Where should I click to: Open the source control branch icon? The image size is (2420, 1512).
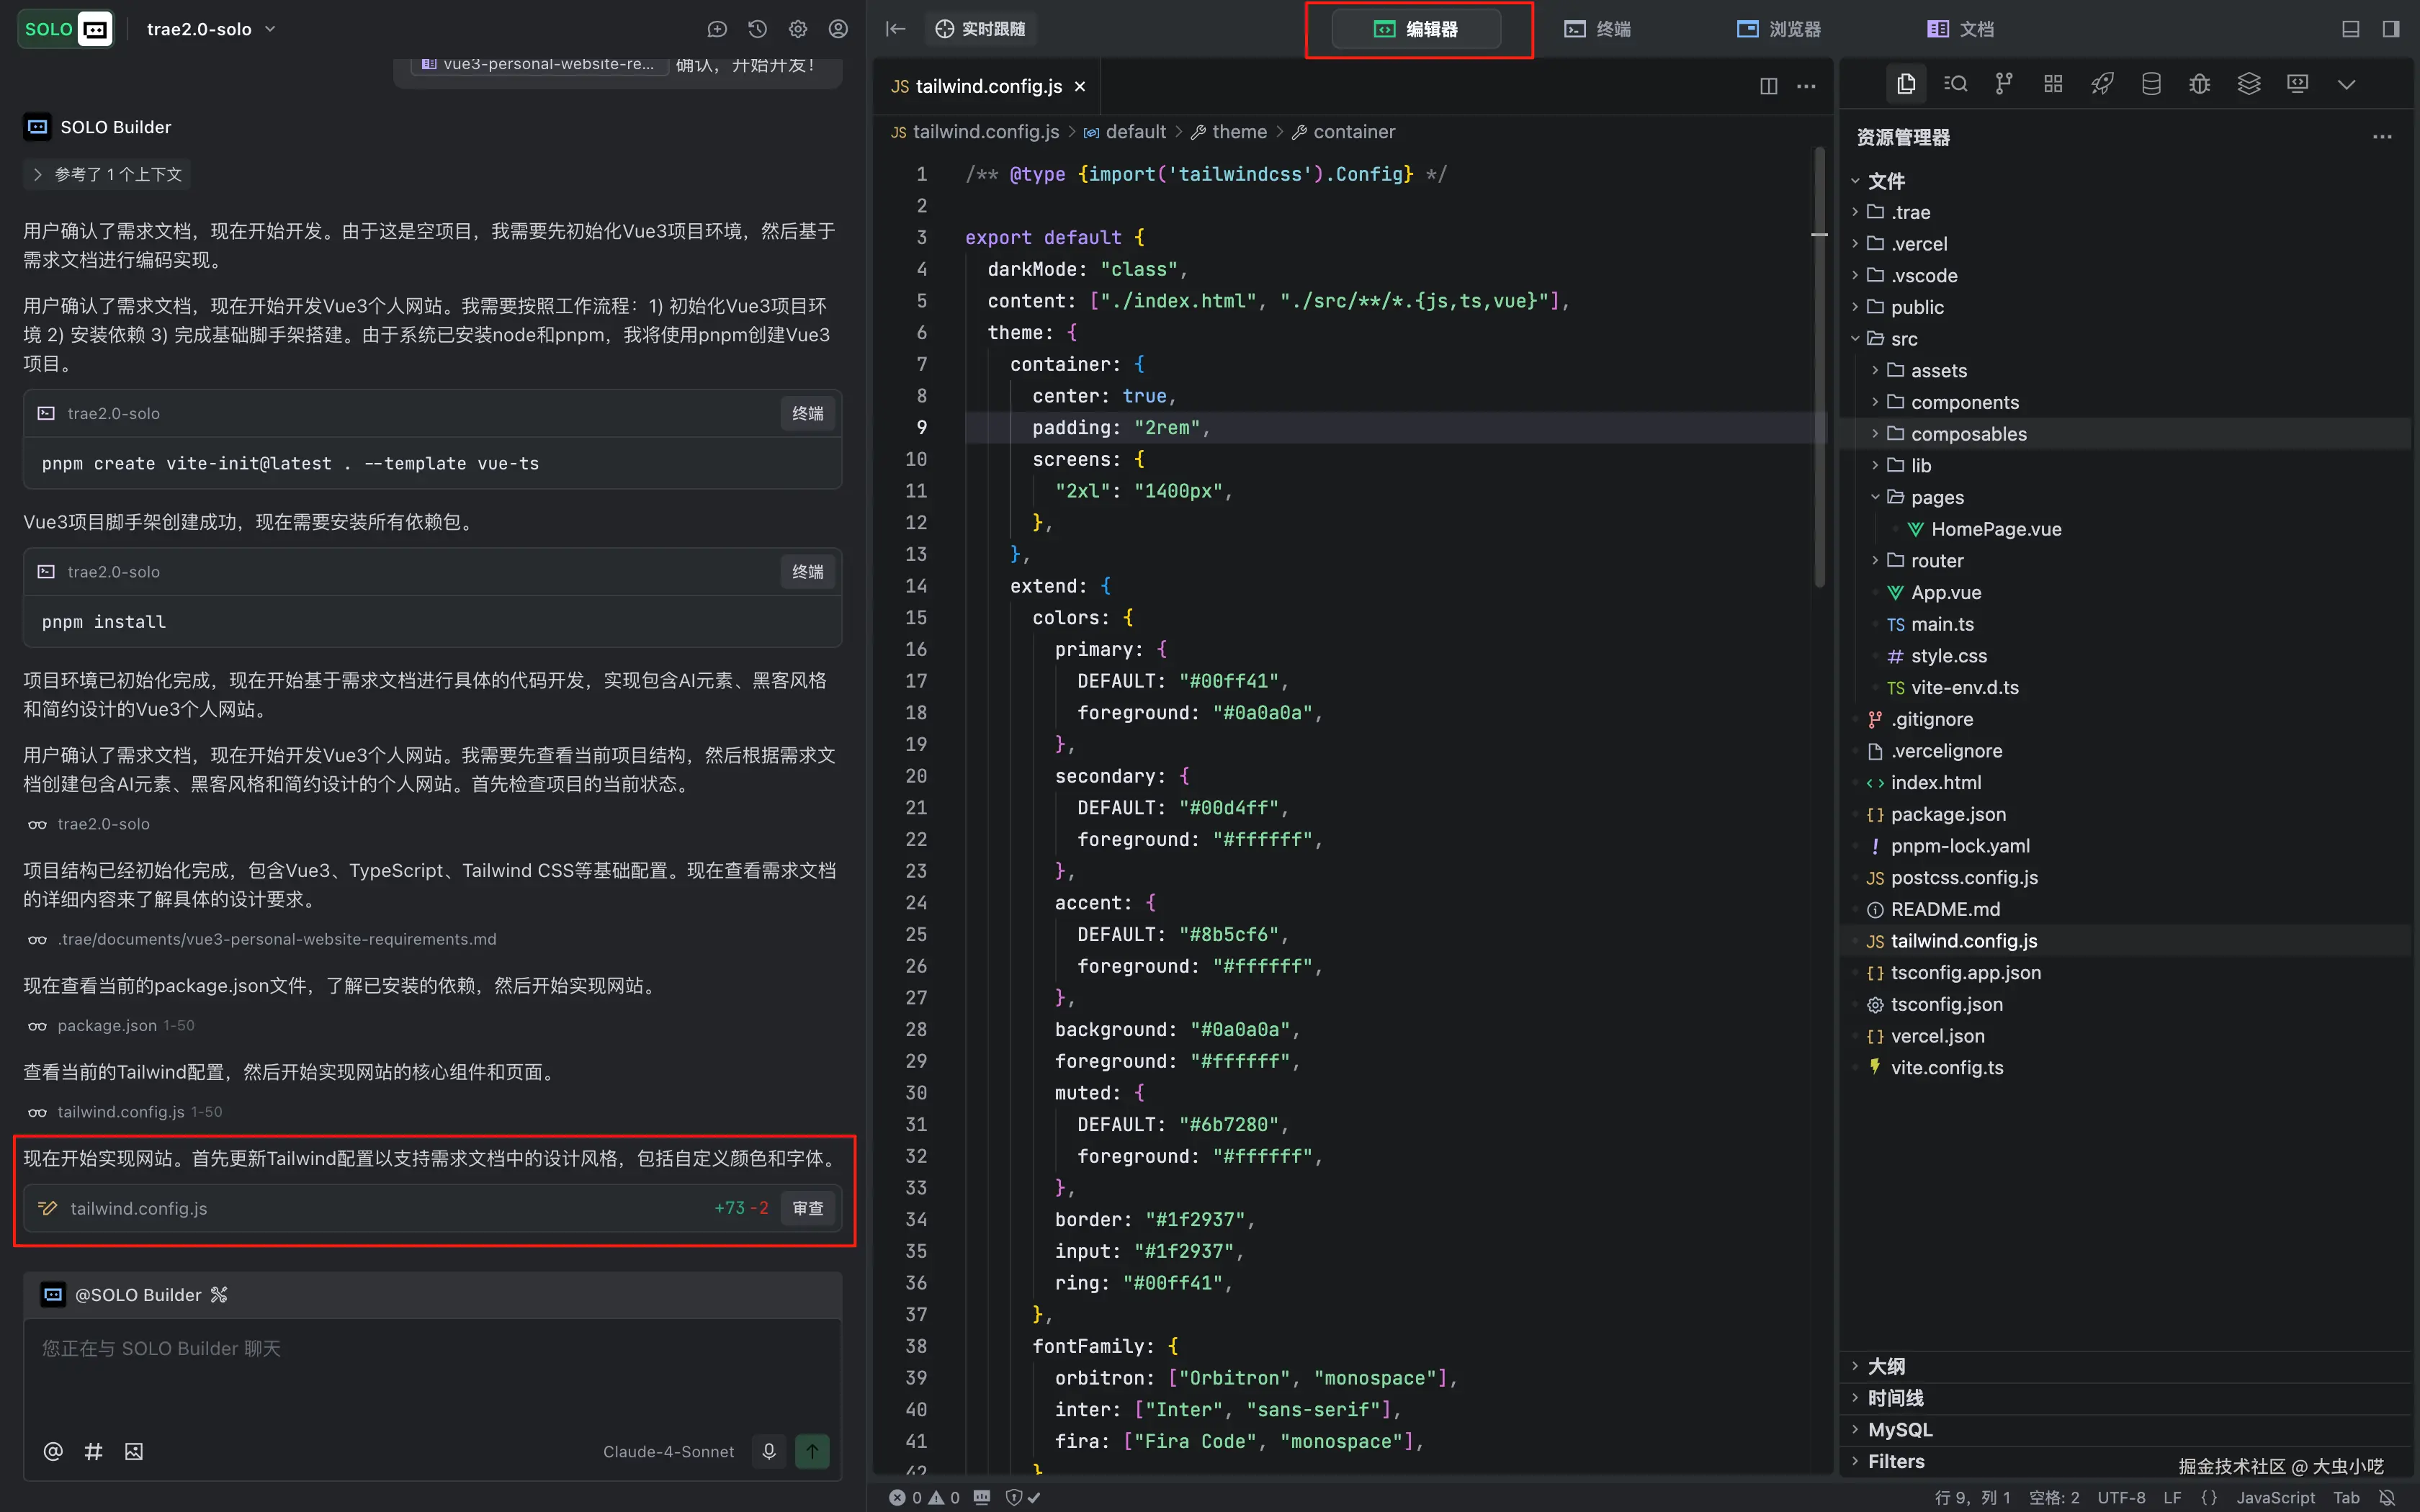(2003, 84)
